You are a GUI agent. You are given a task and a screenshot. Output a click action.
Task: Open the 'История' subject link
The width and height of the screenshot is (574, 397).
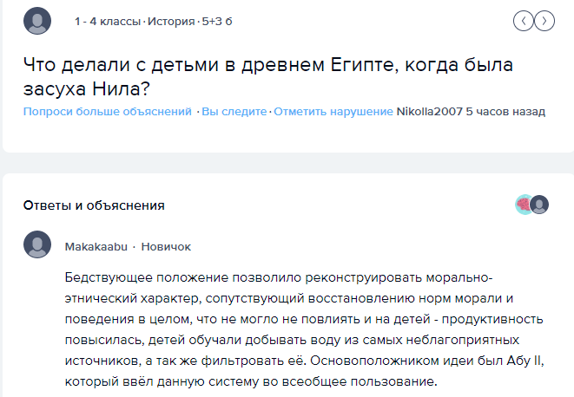pyautogui.click(x=171, y=21)
